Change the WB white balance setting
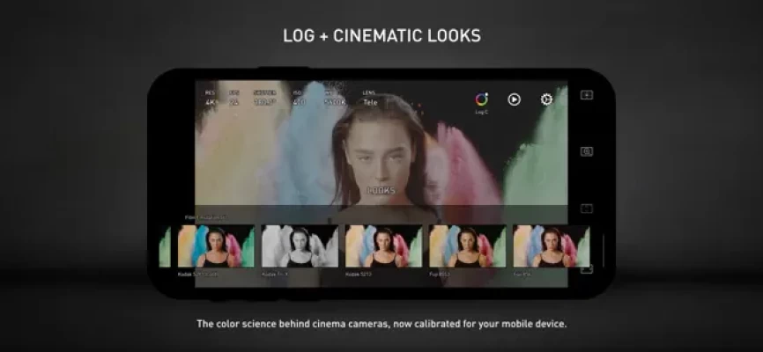The height and width of the screenshot is (352, 763). 334,99
